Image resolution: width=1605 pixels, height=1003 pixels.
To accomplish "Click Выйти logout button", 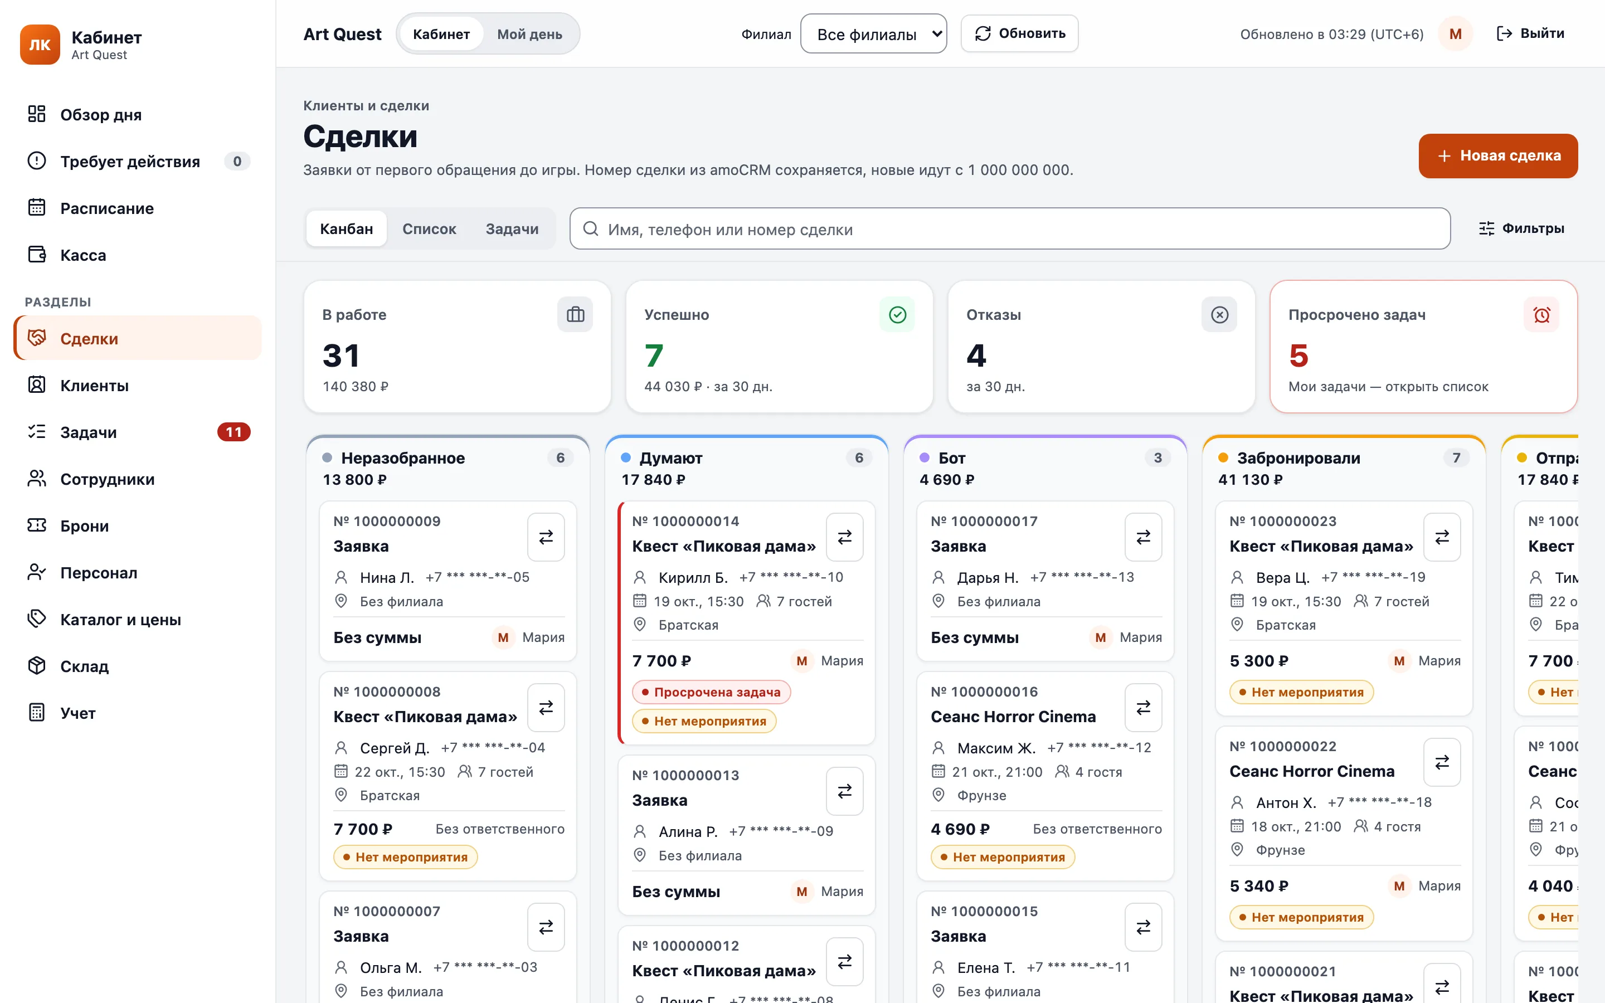I will point(1531,34).
